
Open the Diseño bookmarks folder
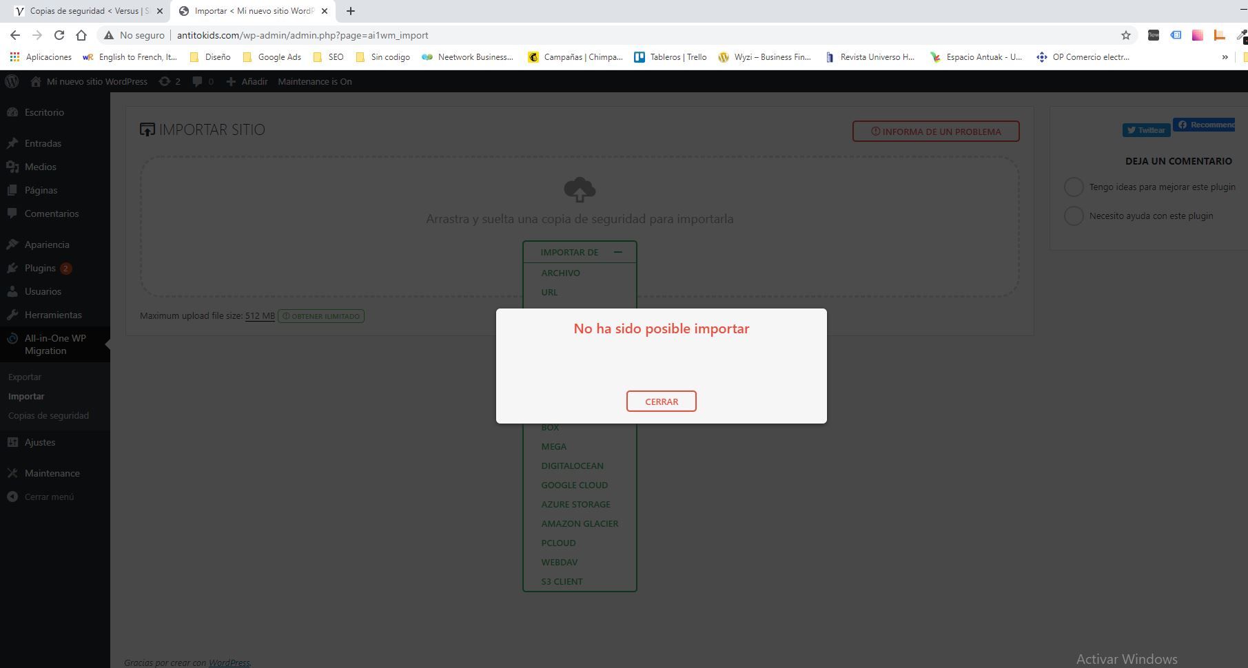210,57
